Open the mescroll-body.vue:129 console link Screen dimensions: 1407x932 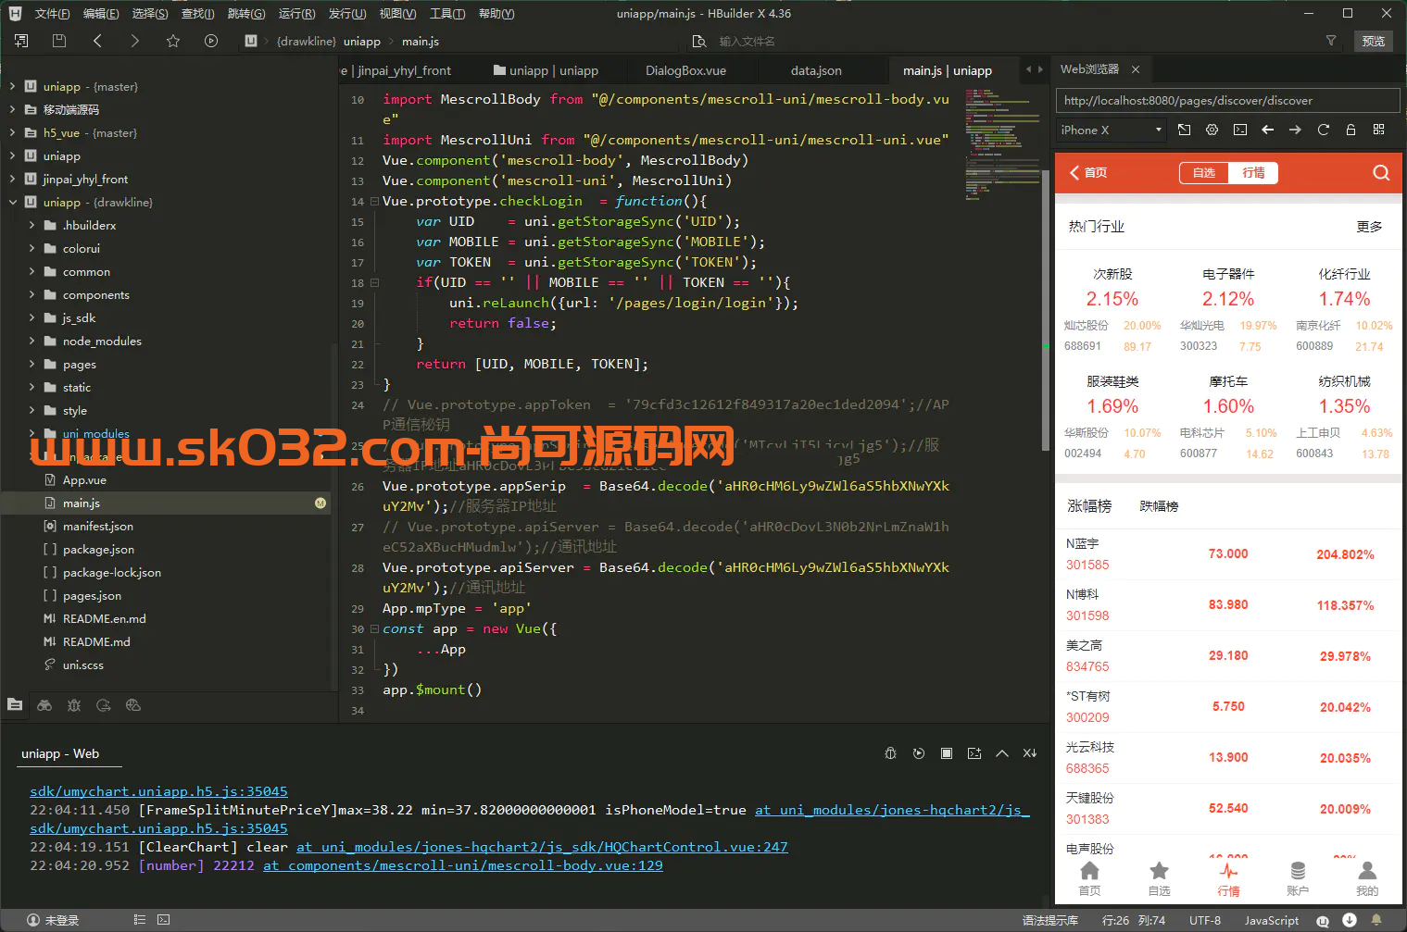[463, 865]
